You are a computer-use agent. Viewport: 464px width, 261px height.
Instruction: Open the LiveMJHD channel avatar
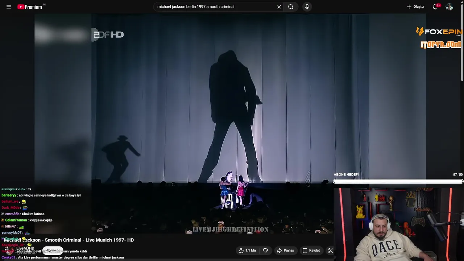[x=9, y=250]
